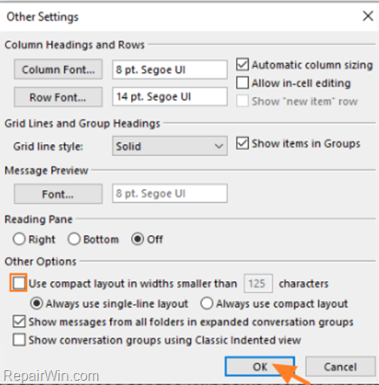Enable Allow in-cell editing
Image resolution: width=379 pixels, height=385 pixels.
pos(242,82)
